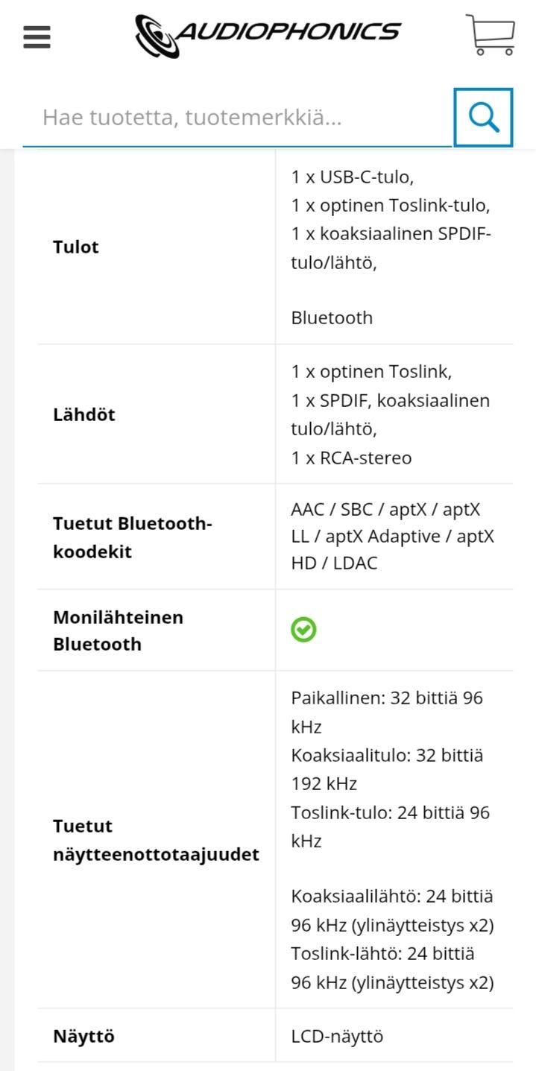Open the hamburger navigation menu
This screenshot has width=536, height=1071.
(37, 37)
